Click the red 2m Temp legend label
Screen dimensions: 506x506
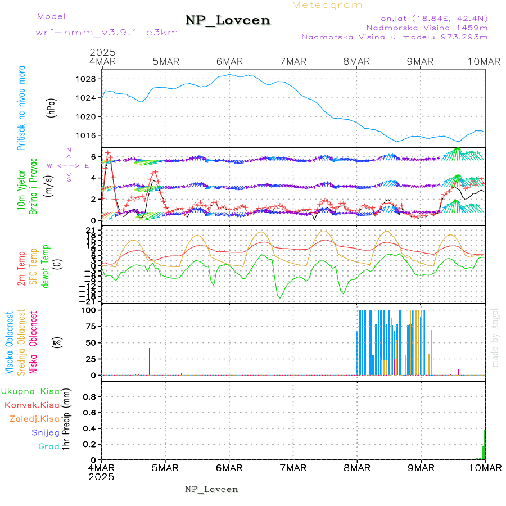(x=21, y=268)
